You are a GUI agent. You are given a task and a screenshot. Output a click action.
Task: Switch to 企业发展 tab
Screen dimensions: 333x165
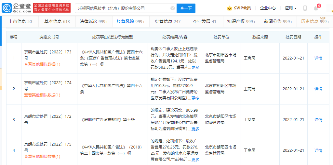(x=205, y=21)
